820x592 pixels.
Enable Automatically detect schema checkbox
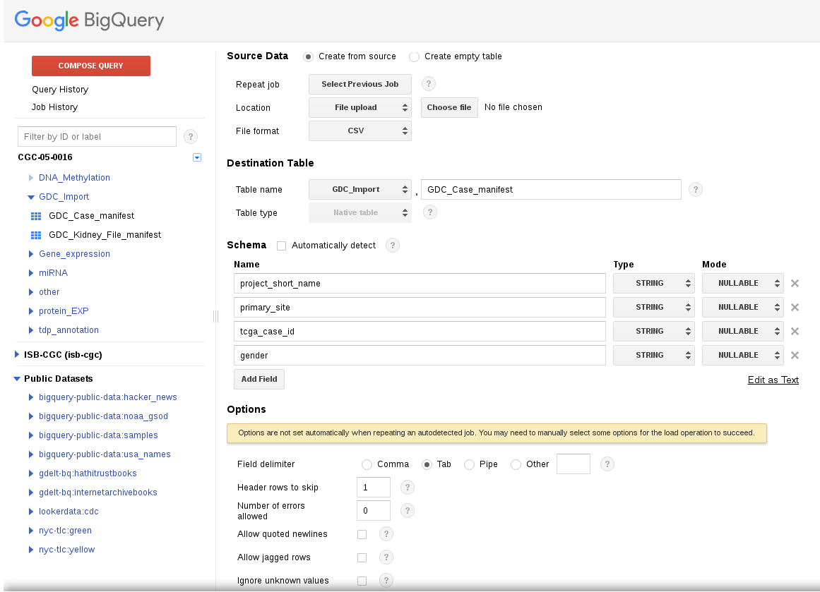[x=281, y=246]
